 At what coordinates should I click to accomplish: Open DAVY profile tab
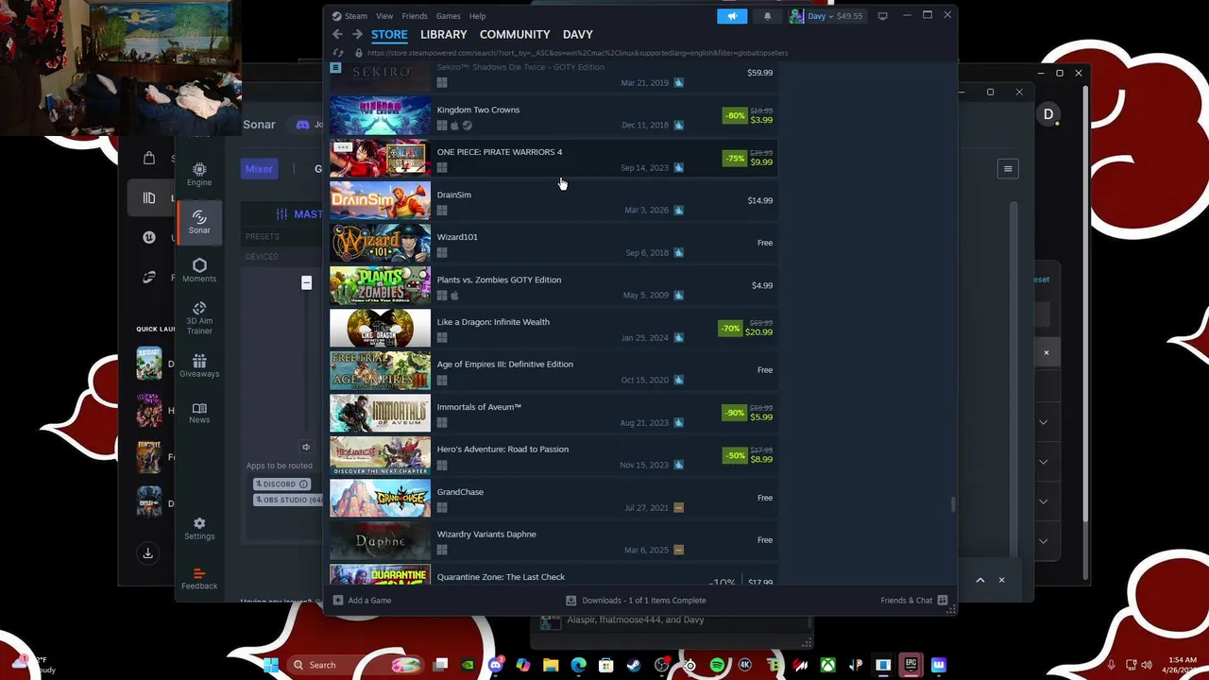click(578, 35)
